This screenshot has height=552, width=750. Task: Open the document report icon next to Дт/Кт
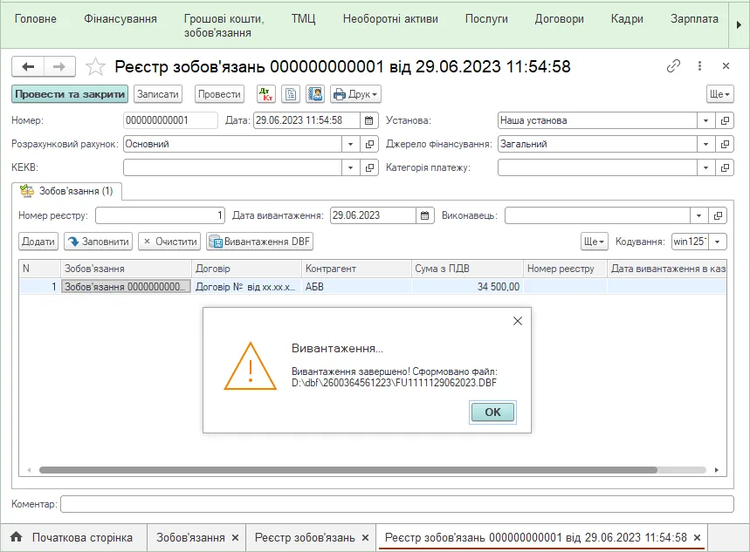click(291, 94)
